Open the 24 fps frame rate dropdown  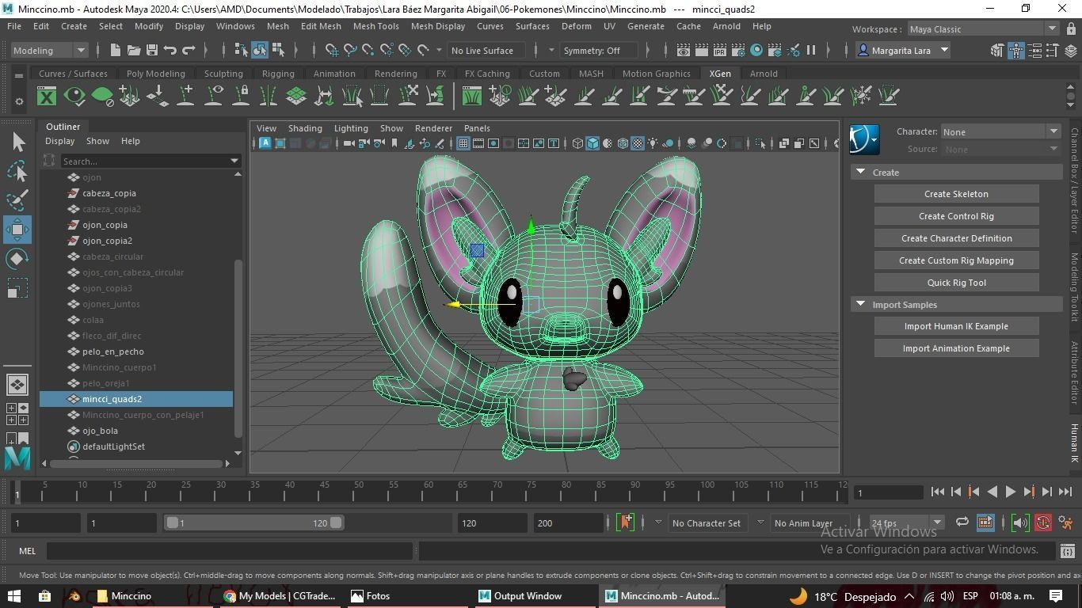pos(906,522)
